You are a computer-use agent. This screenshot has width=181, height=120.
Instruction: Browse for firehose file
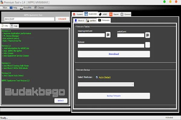click(148, 45)
